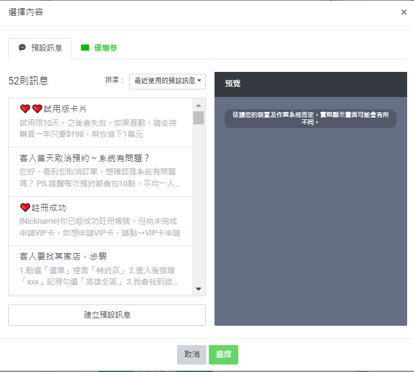Screen dimensions: 414x372
Task: Click the green coupon icon beside 優惠券
Action: point(85,48)
